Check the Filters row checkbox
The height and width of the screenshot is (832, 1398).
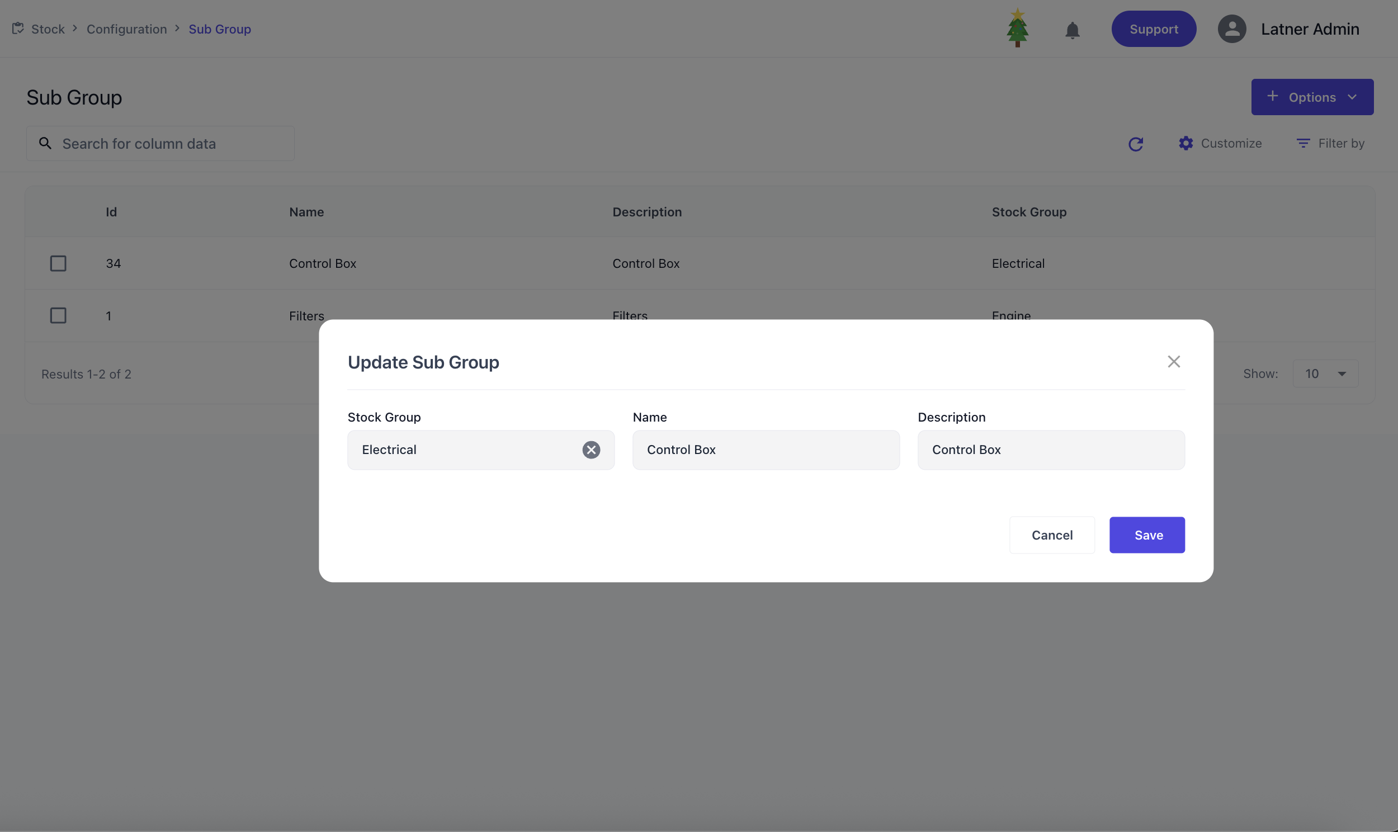point(58,316)
